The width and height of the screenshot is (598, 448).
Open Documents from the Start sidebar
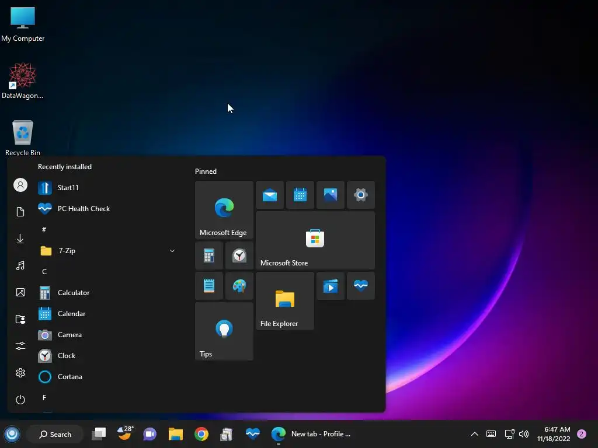click(20, 212)
